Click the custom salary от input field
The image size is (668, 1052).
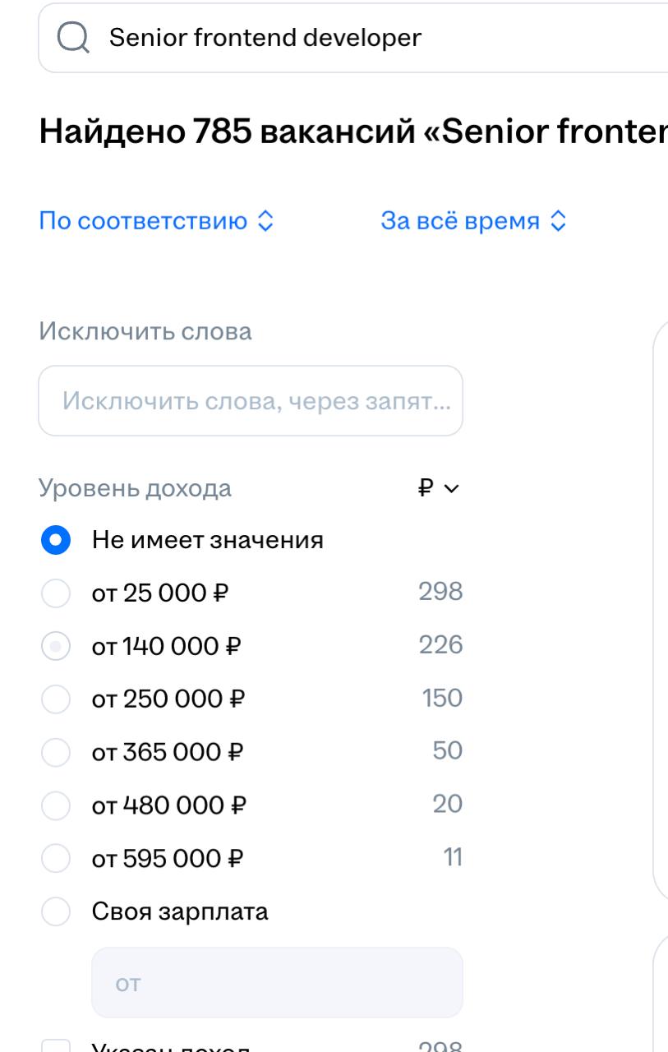[x=277, y=983]
